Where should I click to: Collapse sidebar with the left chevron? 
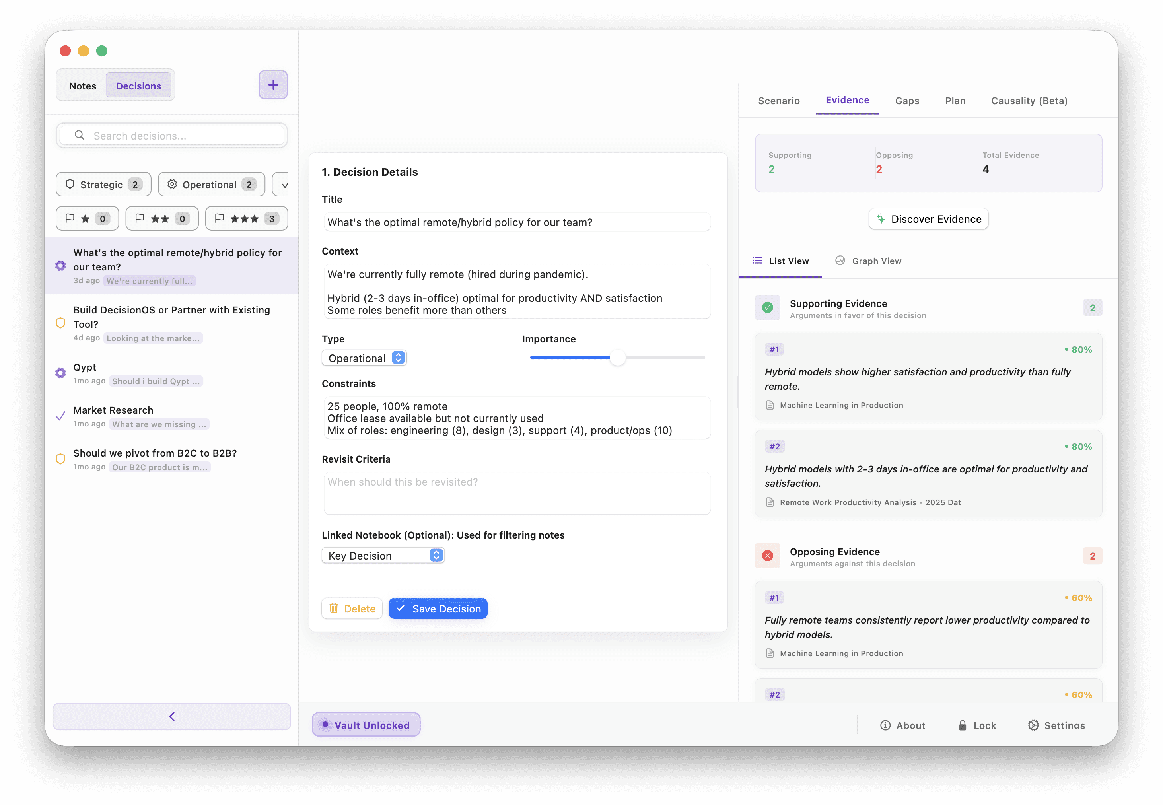point(171,717)
